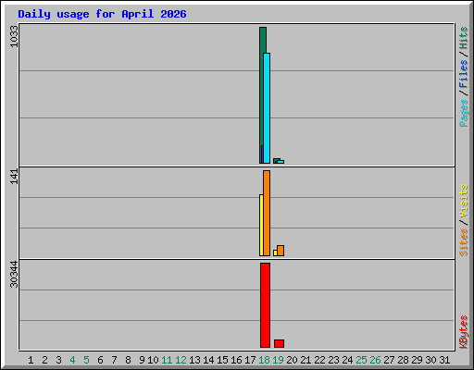474x370 pixels.
Task: Click the chart title 'Daily usage for April 2026'
Action: (102, 14)
